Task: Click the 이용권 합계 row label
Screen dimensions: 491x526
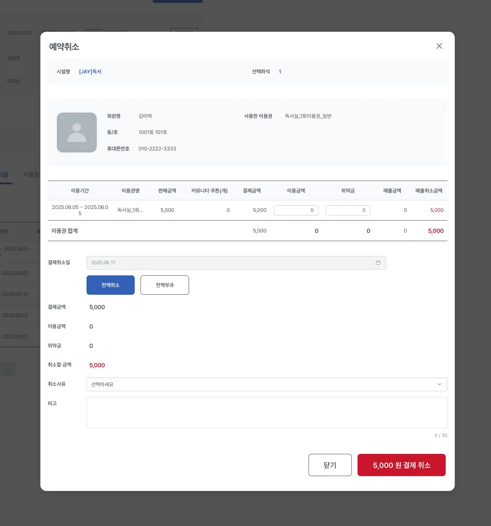Action: 65,231
